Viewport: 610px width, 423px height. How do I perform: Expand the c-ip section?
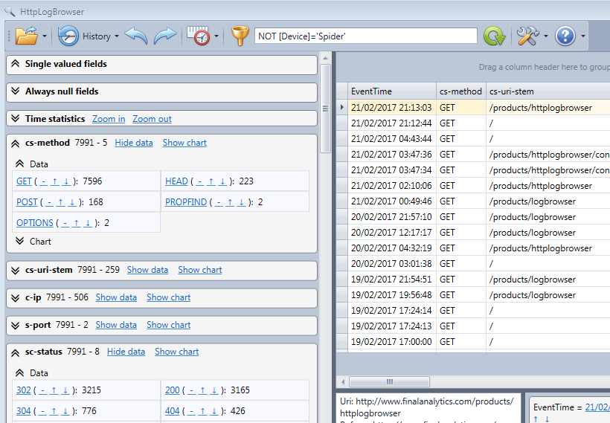click(x=15, y=298)
